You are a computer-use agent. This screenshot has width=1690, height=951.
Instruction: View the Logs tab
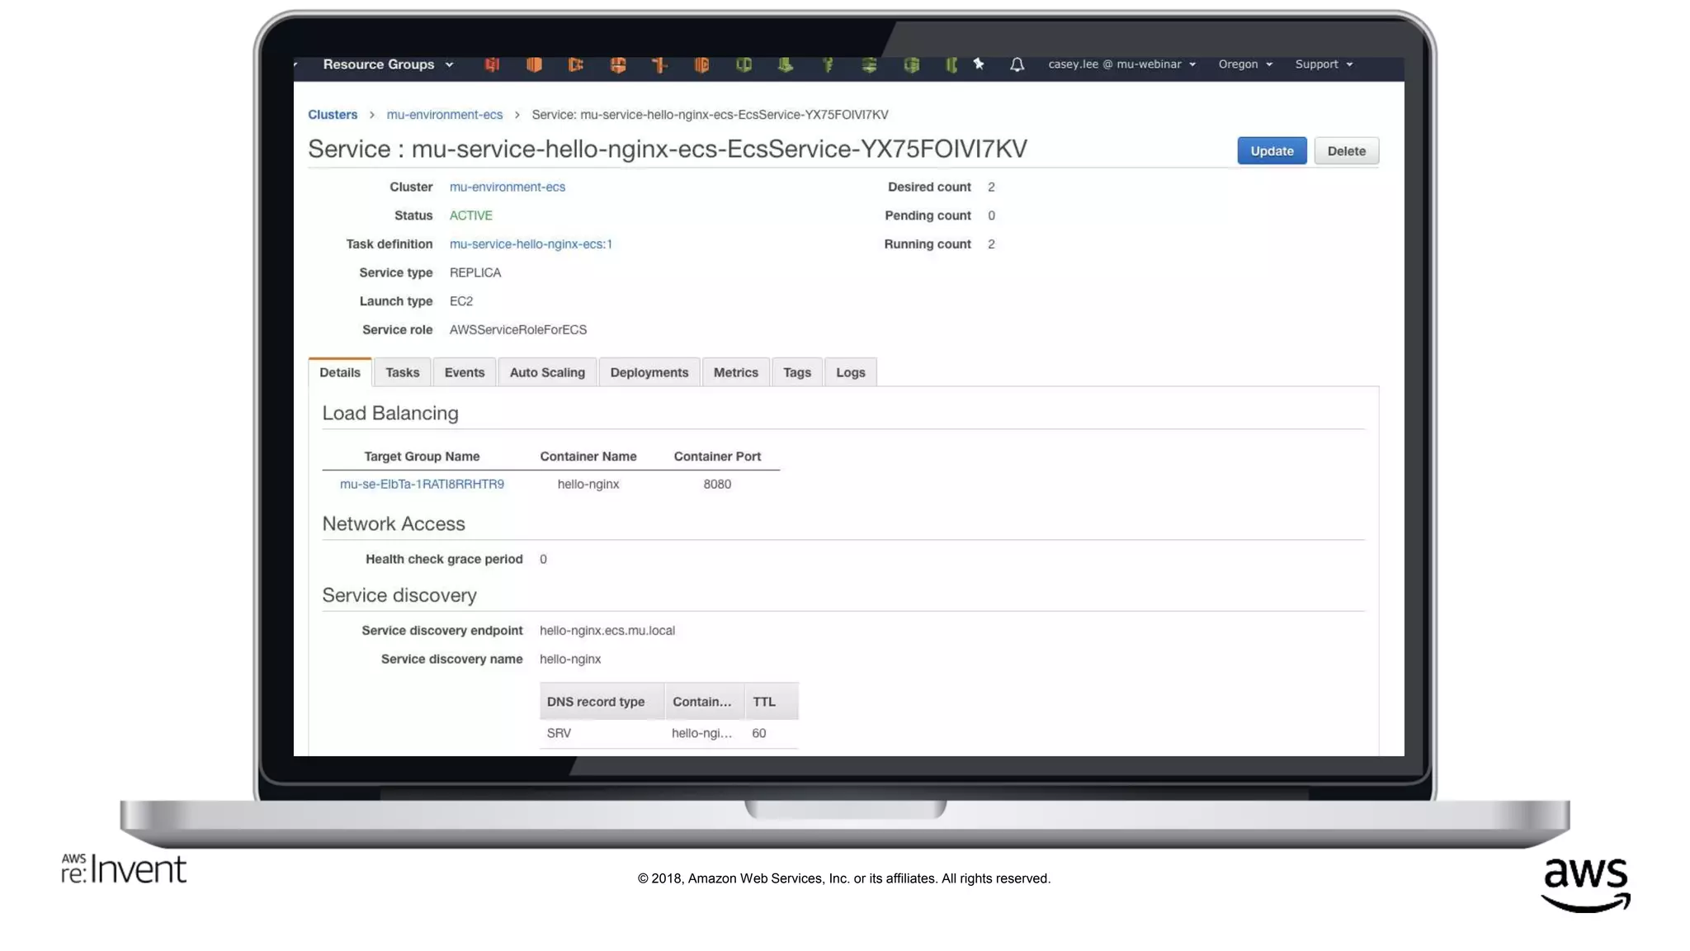click(x=850, y=372)
